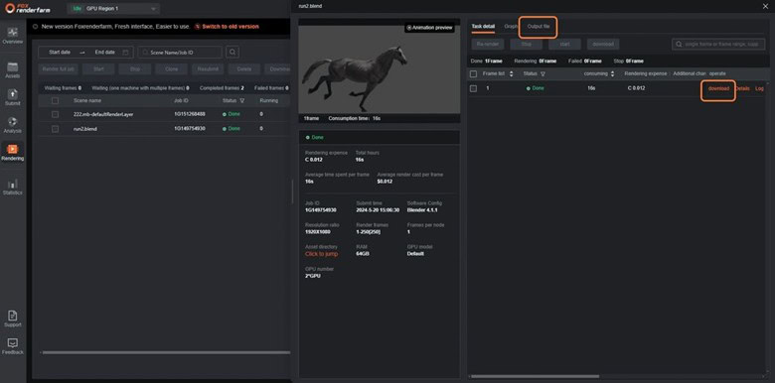Click the download button above frame table
Viewport: 775px width, 383px height.
click(x=603, y=45)
